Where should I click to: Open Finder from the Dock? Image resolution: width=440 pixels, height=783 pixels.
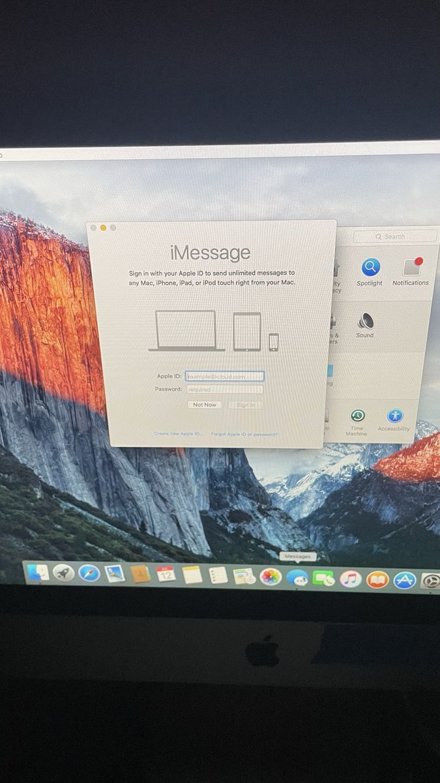pyautogui.click(x=38, y=572)
